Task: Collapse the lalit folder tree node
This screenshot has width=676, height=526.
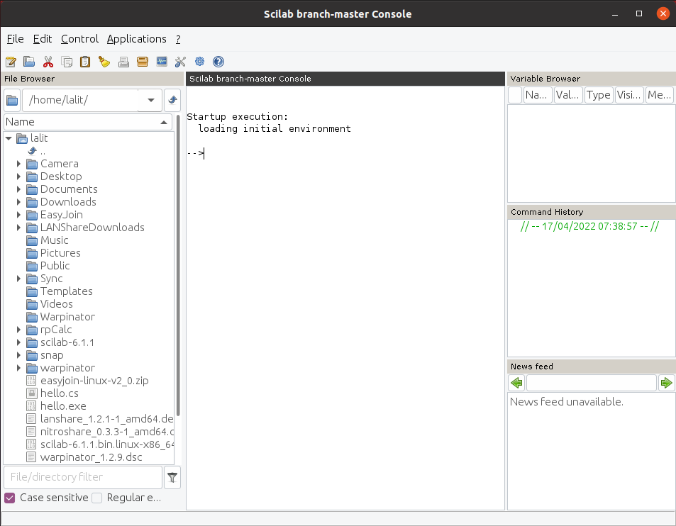Action: pyautogui.click(x=9, y=138)
